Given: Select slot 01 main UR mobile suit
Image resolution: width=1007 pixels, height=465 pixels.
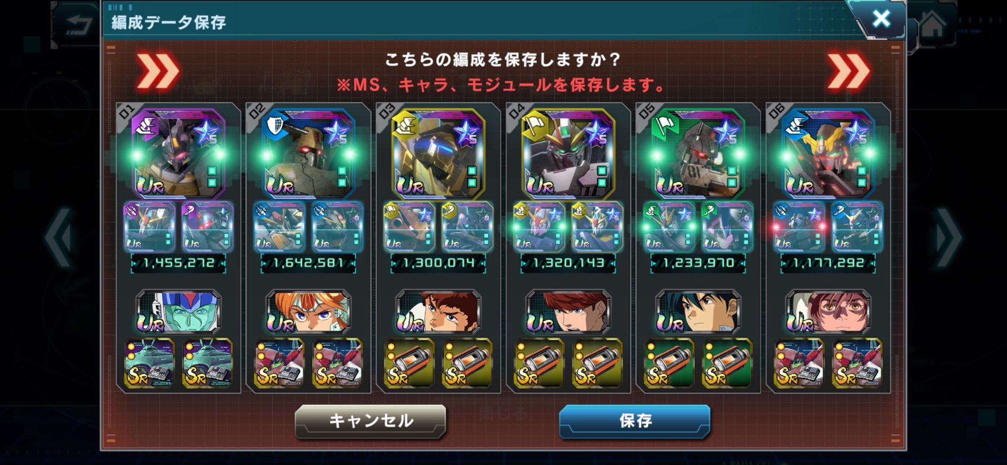Looking at the screenshot, I should click(x=178, y=153).
